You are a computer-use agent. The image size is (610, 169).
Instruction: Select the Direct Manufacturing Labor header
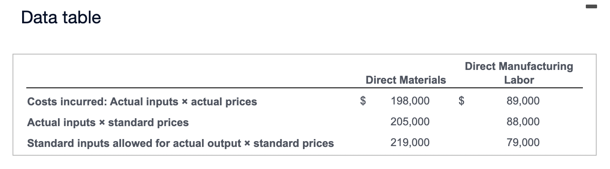coord(519,73)
